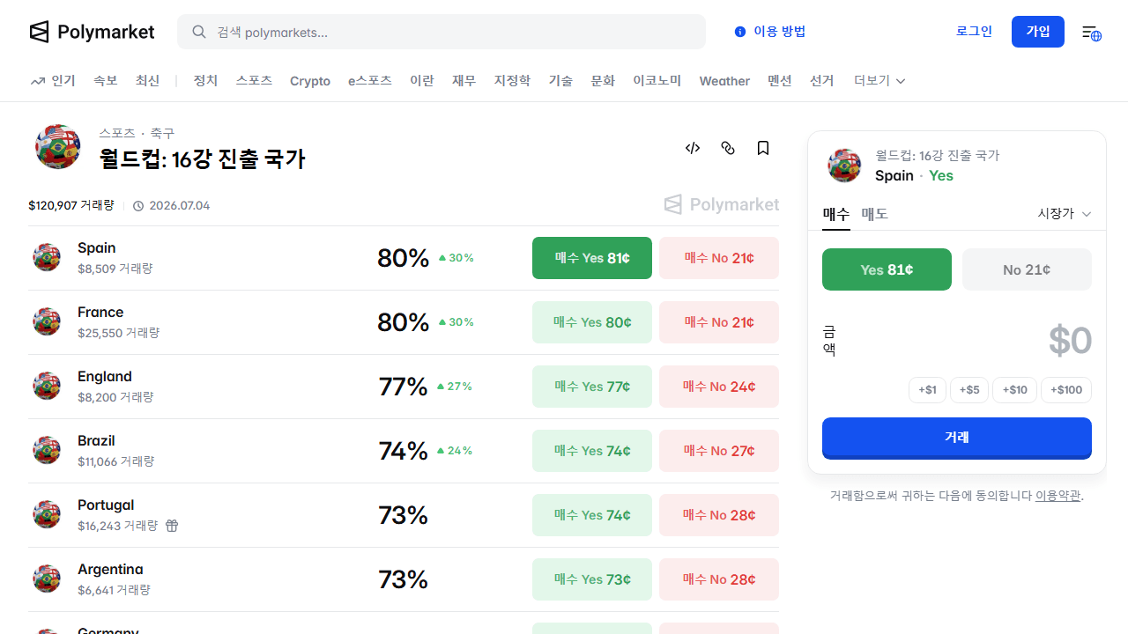Click the market header soccer ball image
The height and width of the screenshot is (634, 1128).
[58, 146]
